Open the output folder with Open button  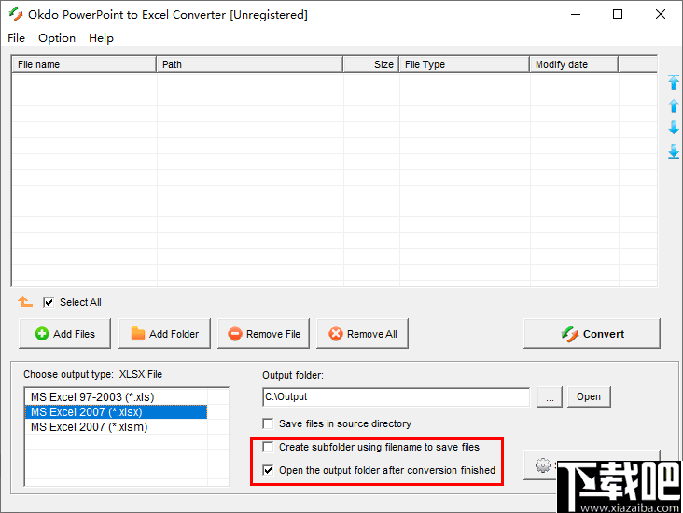point(589,396)
